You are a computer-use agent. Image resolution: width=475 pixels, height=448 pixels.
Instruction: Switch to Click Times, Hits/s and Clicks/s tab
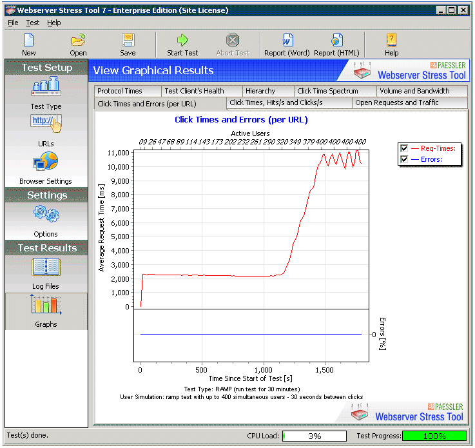coord(289,102)
